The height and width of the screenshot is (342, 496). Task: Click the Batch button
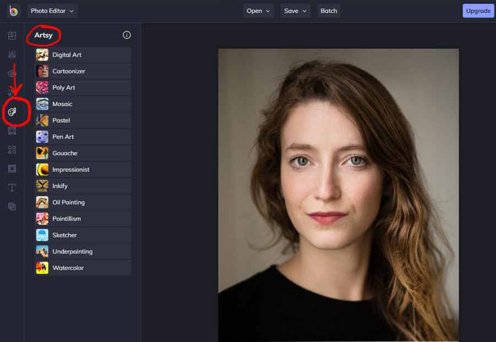pyautogui.click(x=329, y=11)
